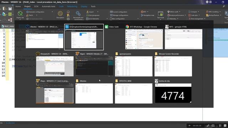Open the Code ribbon tab

click(61, 6)
